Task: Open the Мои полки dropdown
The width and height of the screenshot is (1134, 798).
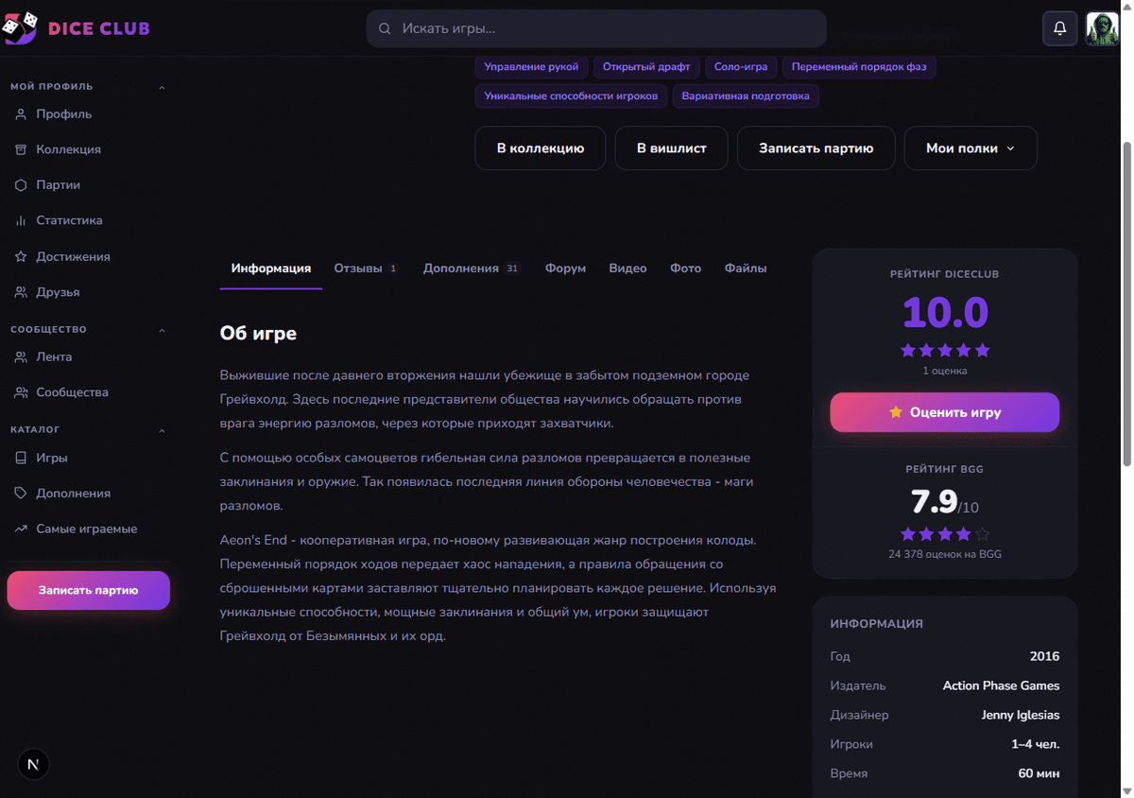Action: click(x=971, y=148)
